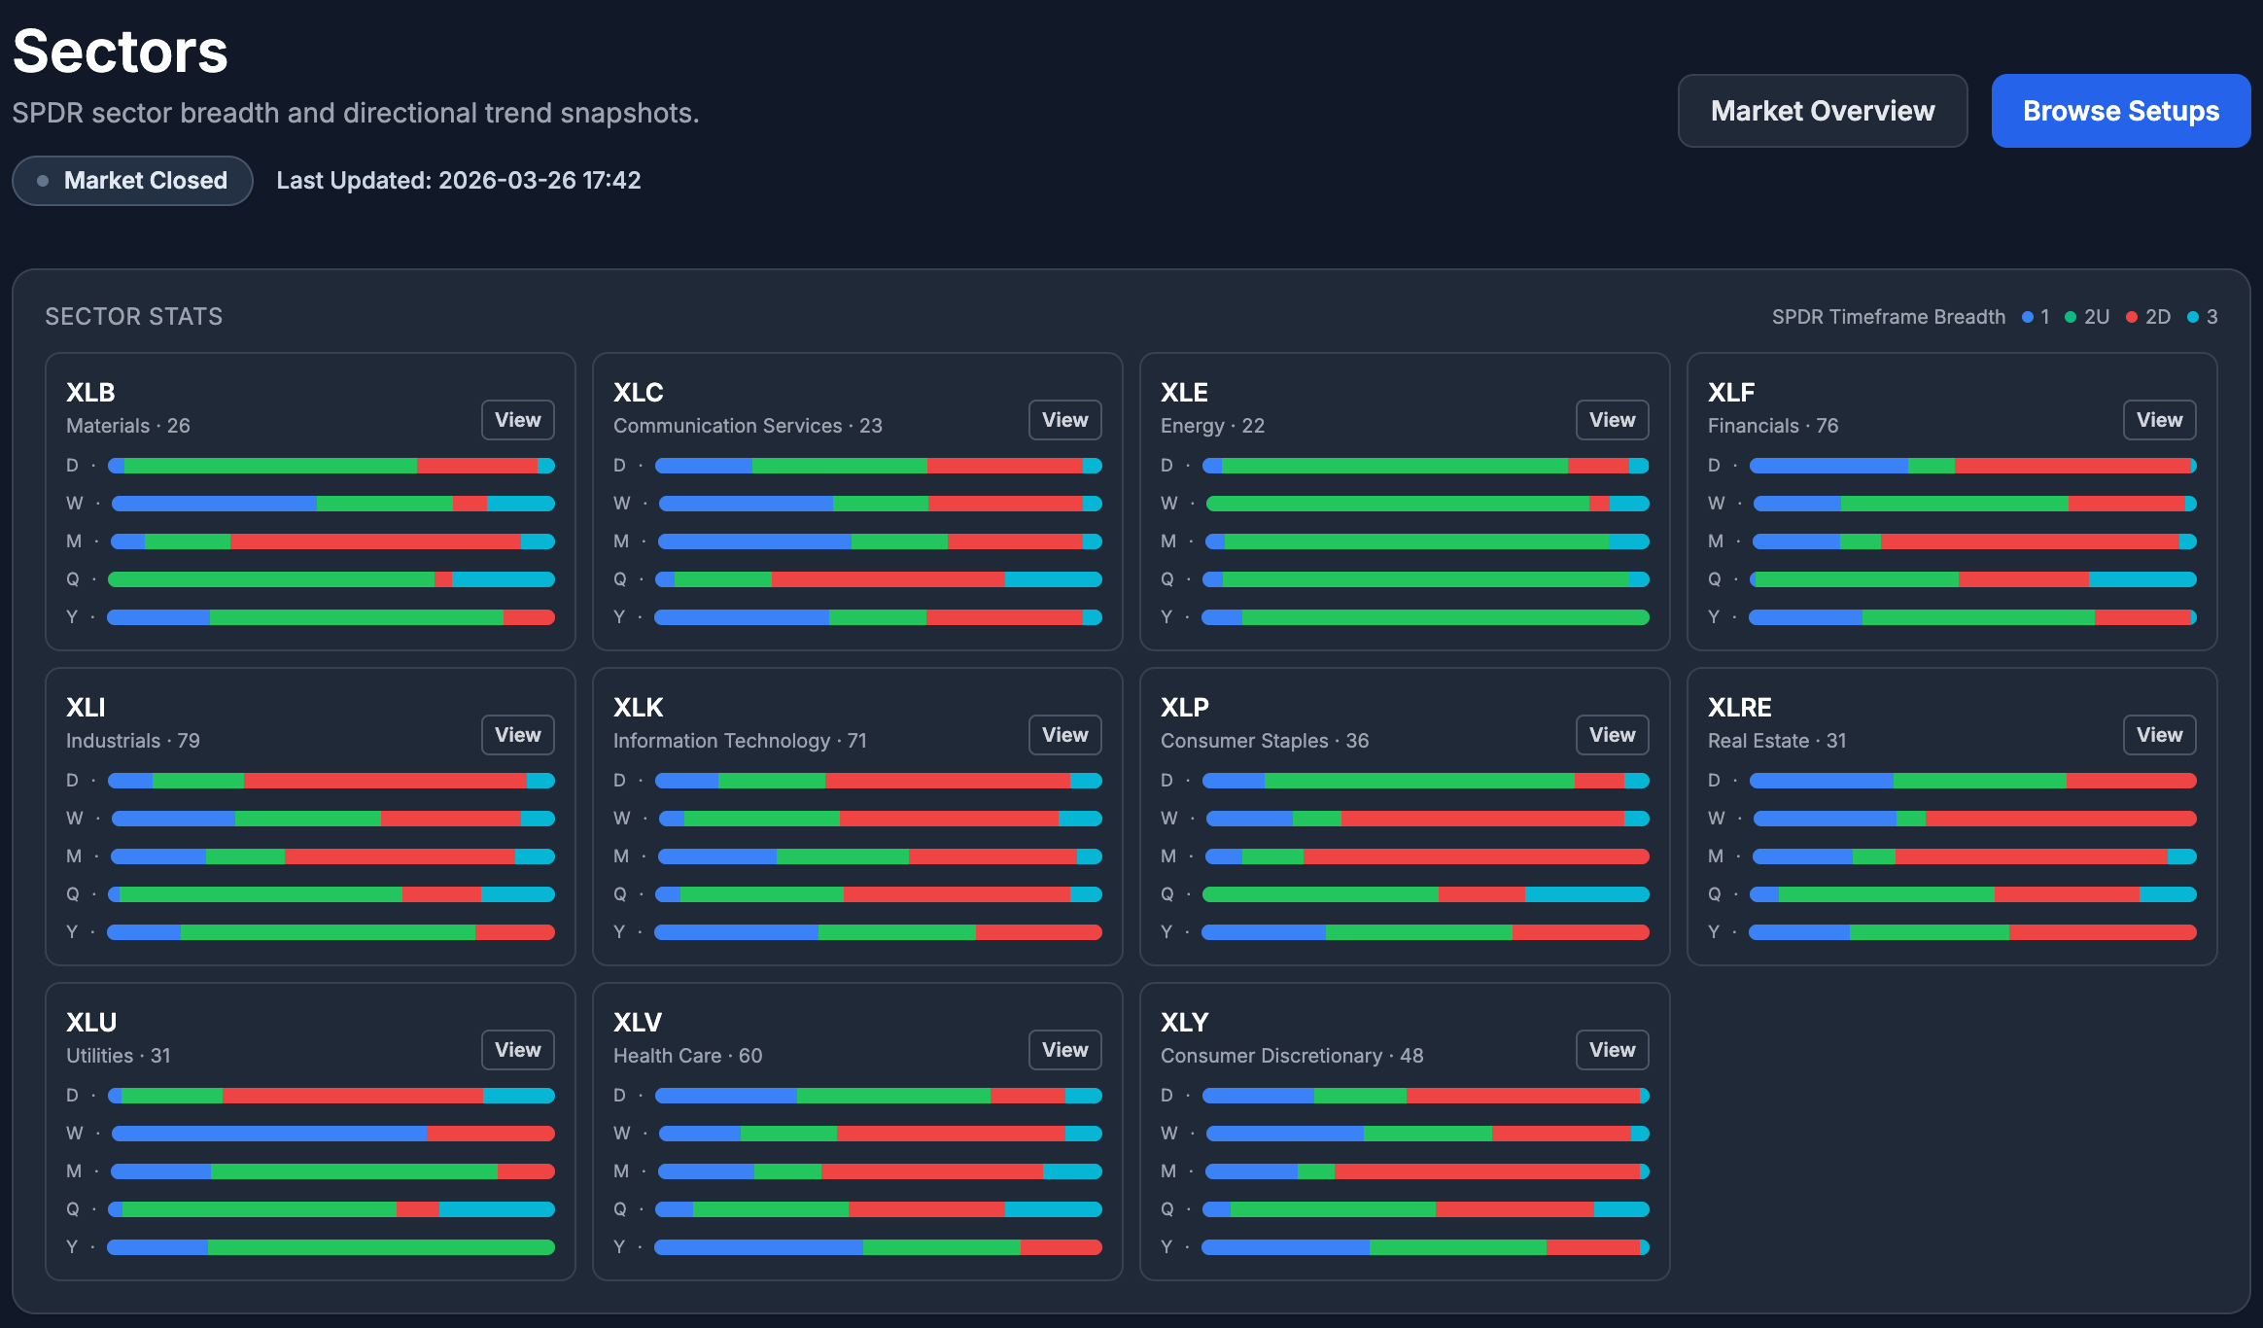Click the green "2U" legend dot
Screen dimensions: 2263x1328
(x=2071, y=317)
